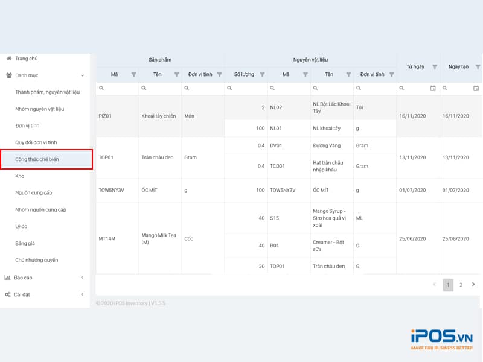Open calendar picker in Ngày tạo search
Screen dimensions: 483x362
[x=476, y=88]
